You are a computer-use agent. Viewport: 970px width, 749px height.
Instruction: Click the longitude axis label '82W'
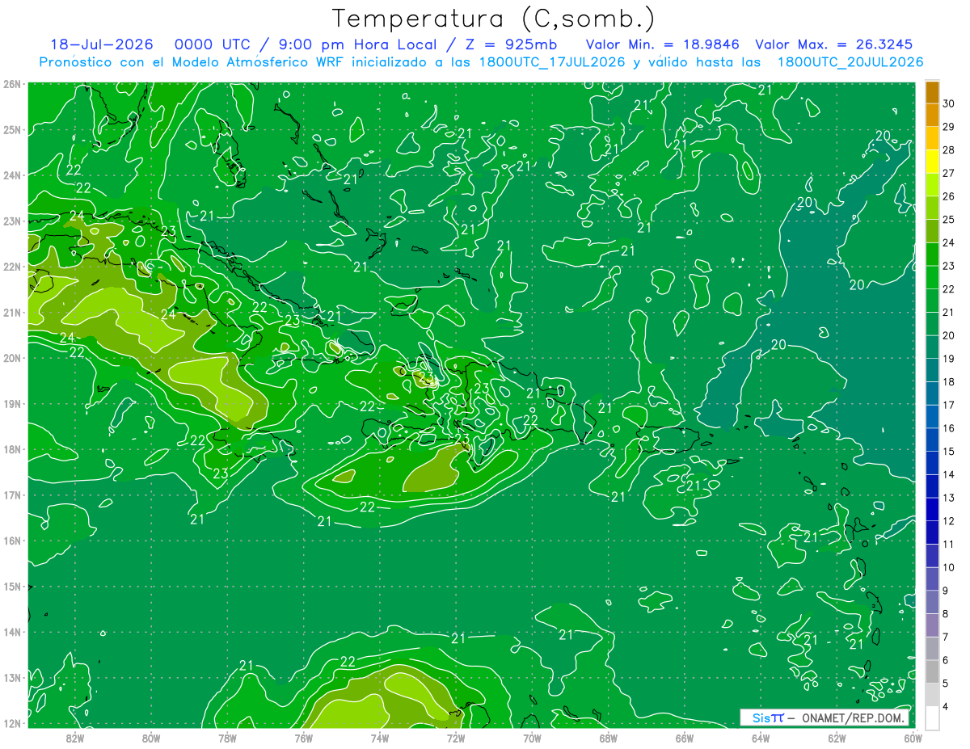(x=74, y=738)
